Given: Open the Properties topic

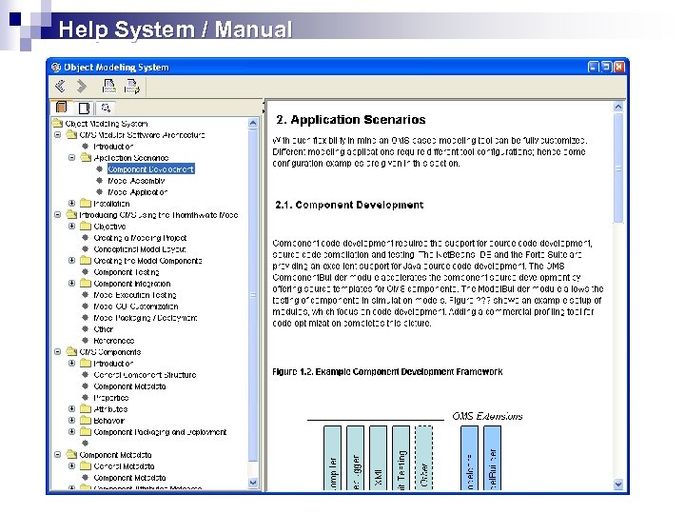Looking at the screenshot, I should [111, 398].
